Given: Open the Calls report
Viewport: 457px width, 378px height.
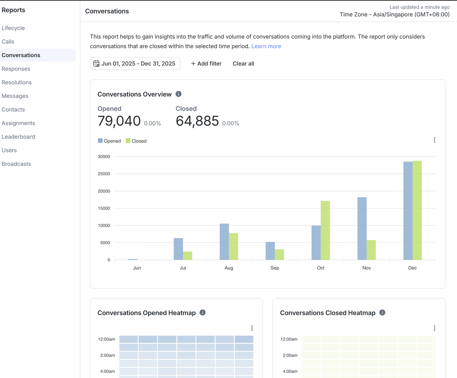Looking at the screenshot, I should (x=8, y=41).
